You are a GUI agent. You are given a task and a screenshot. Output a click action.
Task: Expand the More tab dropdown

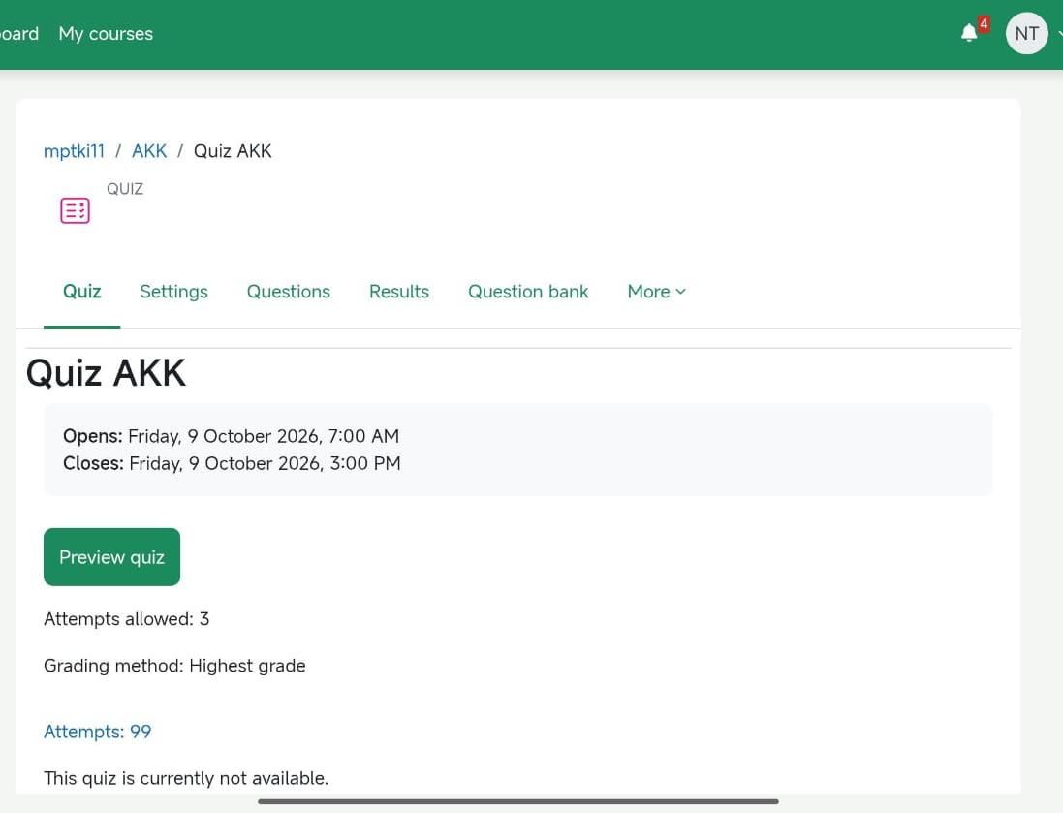coord(656,292)
